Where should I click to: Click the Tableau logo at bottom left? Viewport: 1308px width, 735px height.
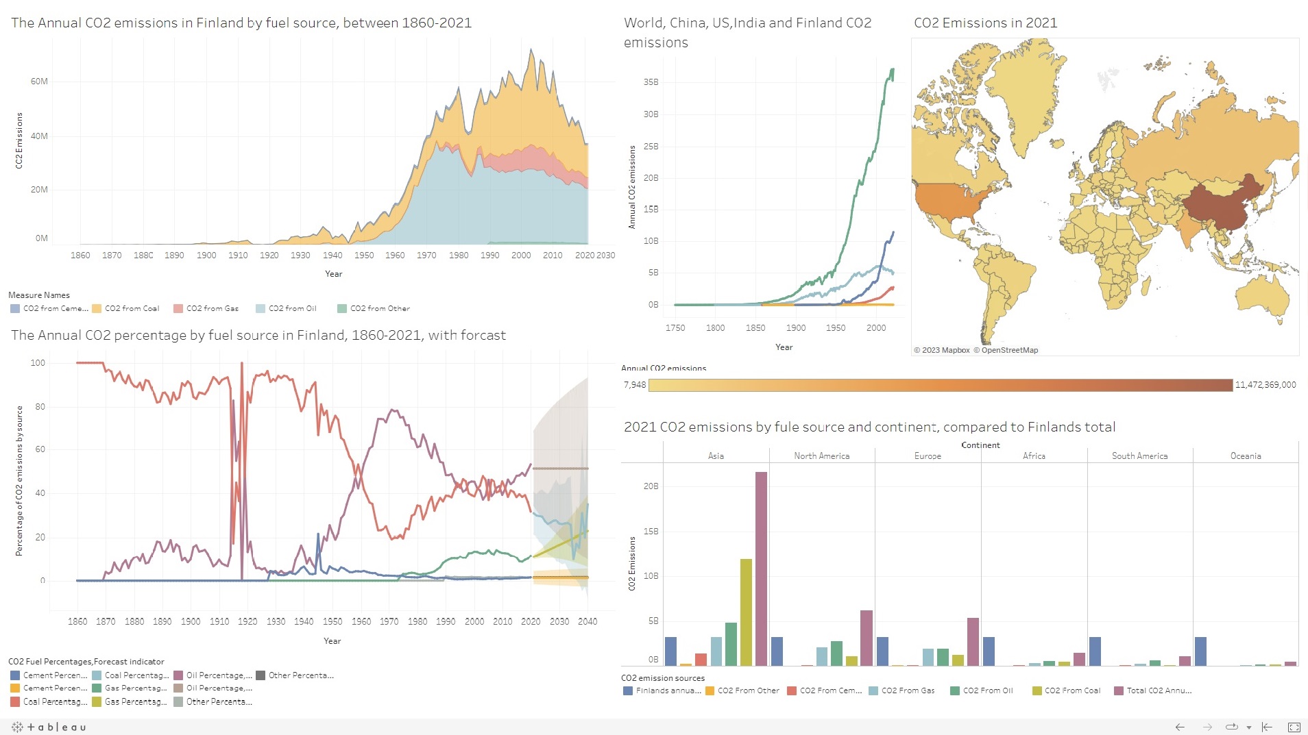(x=49, y=727)
